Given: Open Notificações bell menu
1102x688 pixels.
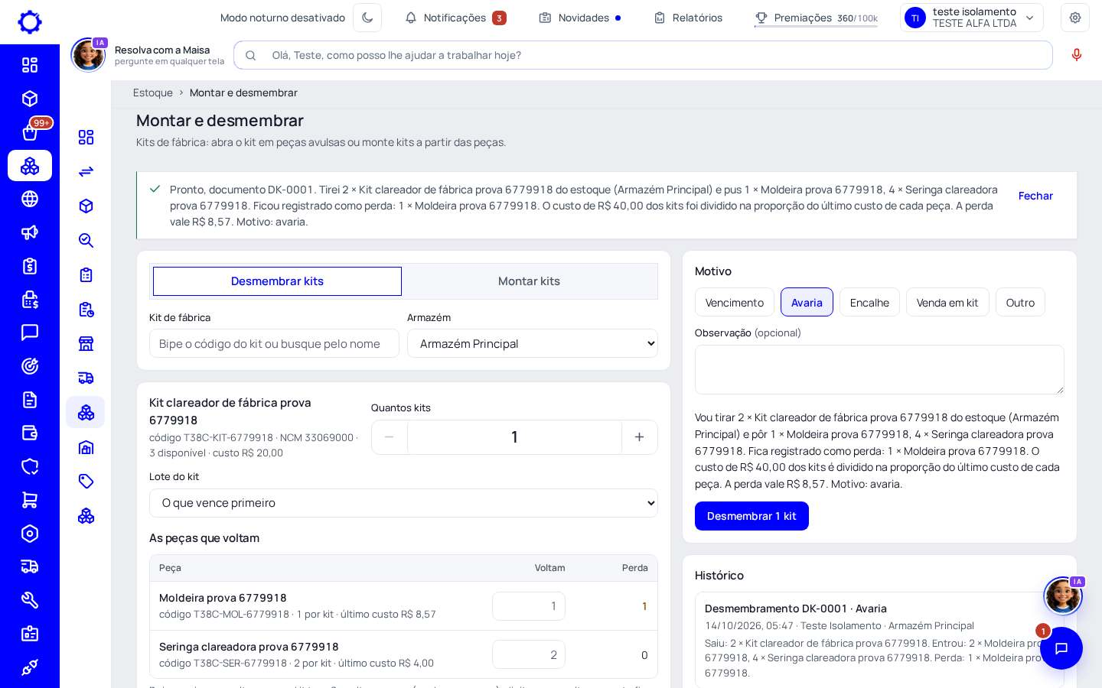Looking at the screenshot, I should click(455, 18).
